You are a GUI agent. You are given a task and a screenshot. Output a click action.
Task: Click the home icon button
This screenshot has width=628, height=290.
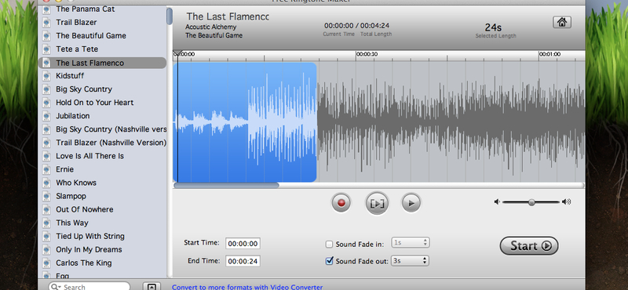pos(561,23)
